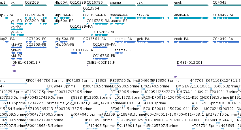Image resolution: width=241 pixels, height=130 pixels.
Task: Click protein Mlp60A-PB
Action: (x=65, y=39)
